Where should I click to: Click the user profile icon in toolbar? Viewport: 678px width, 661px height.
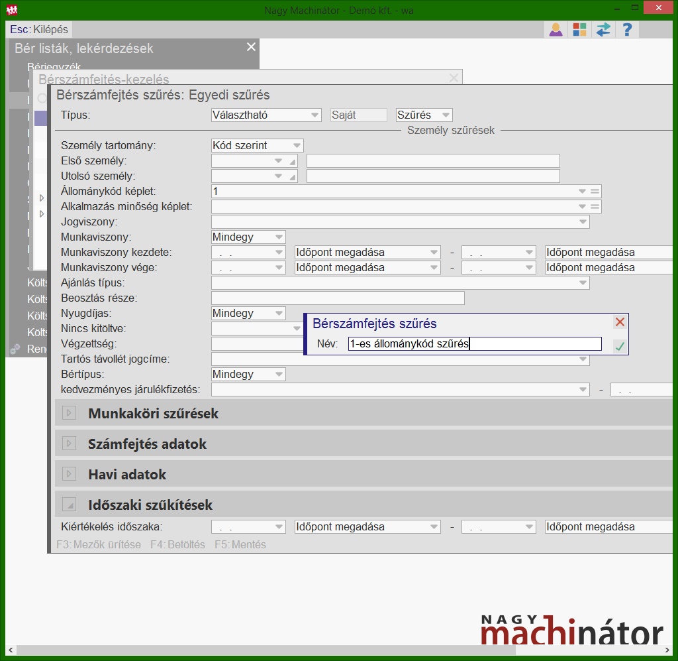coord(556,30)
